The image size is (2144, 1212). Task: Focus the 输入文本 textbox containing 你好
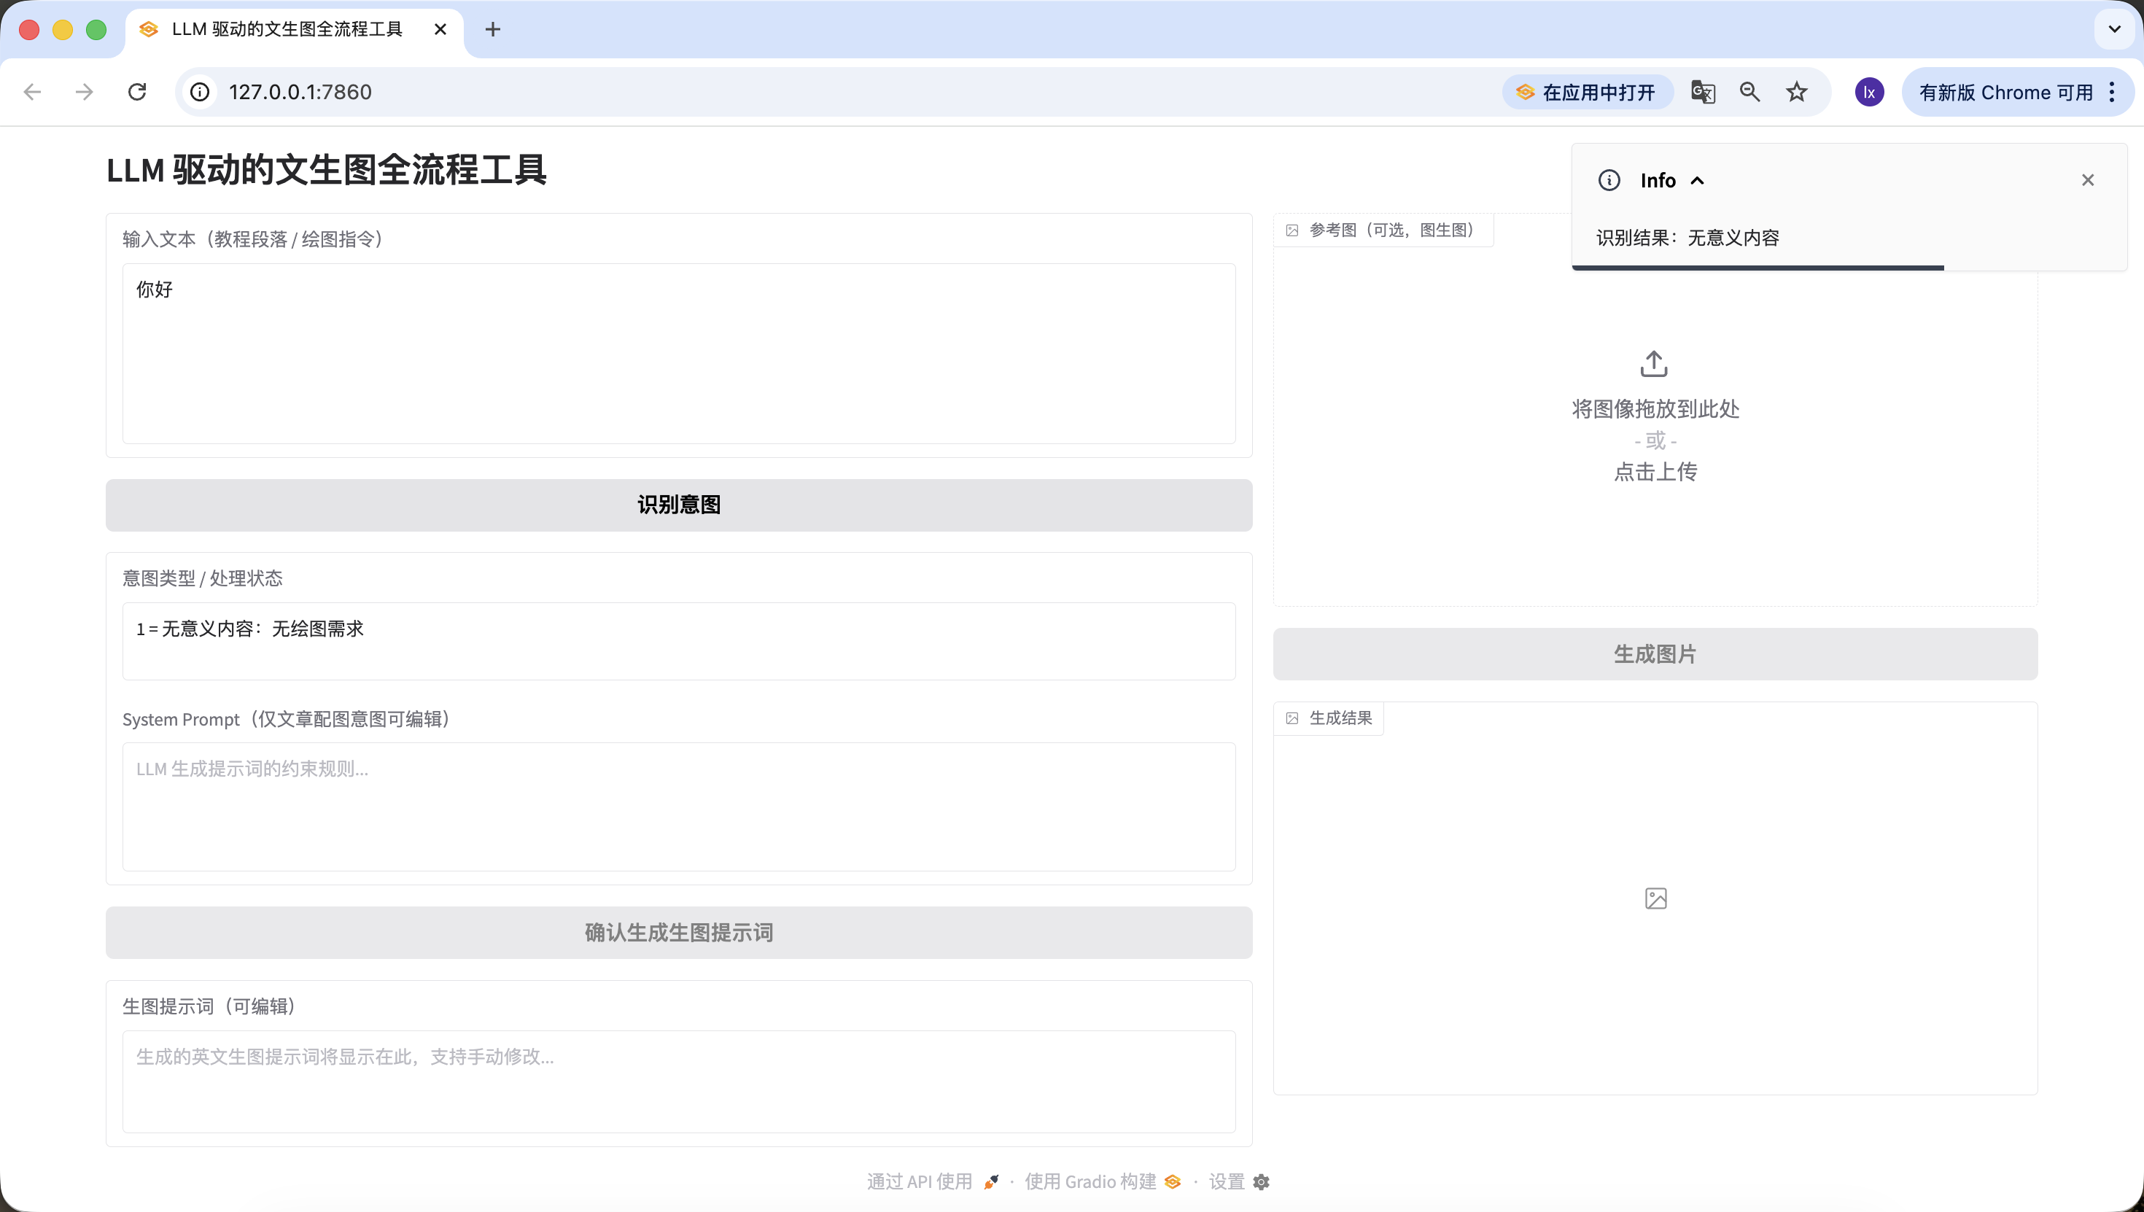(678, 354)
